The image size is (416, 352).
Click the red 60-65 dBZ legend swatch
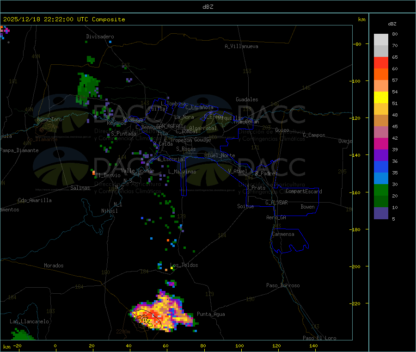(x=381, y=62)
